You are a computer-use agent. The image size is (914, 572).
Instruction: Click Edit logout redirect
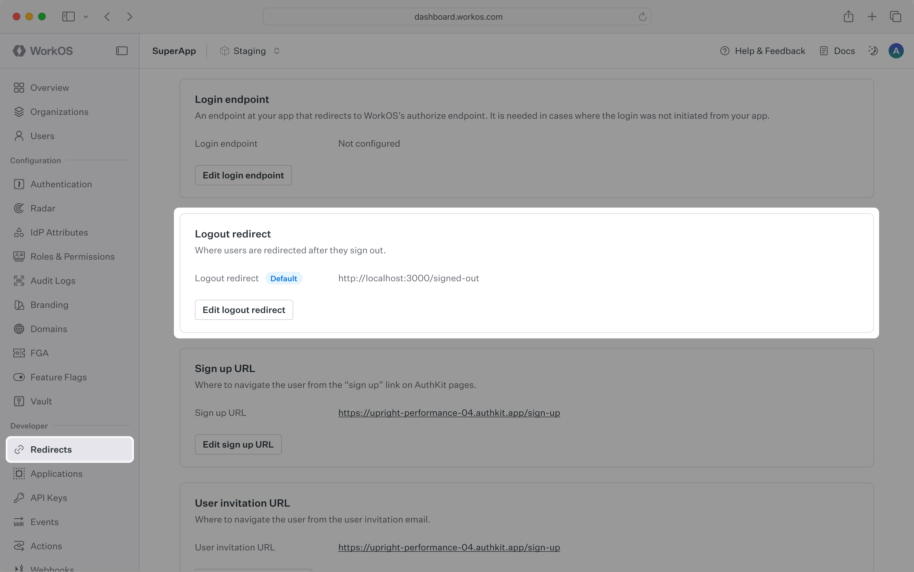pos(244,309)
